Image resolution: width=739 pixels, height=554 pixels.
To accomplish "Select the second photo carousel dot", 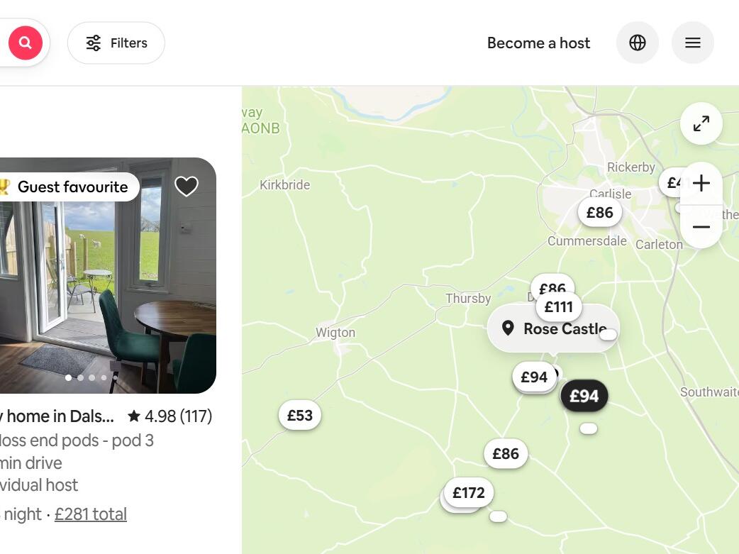I will pos(81,377).
